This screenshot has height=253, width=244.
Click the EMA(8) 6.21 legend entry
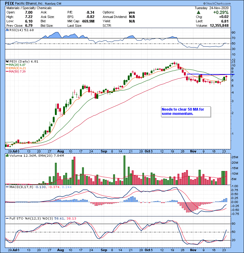pos(16,68)
